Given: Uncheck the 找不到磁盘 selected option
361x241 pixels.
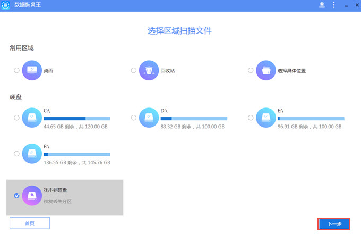Looking at the screenshot, I should click(x=16, y=196).
